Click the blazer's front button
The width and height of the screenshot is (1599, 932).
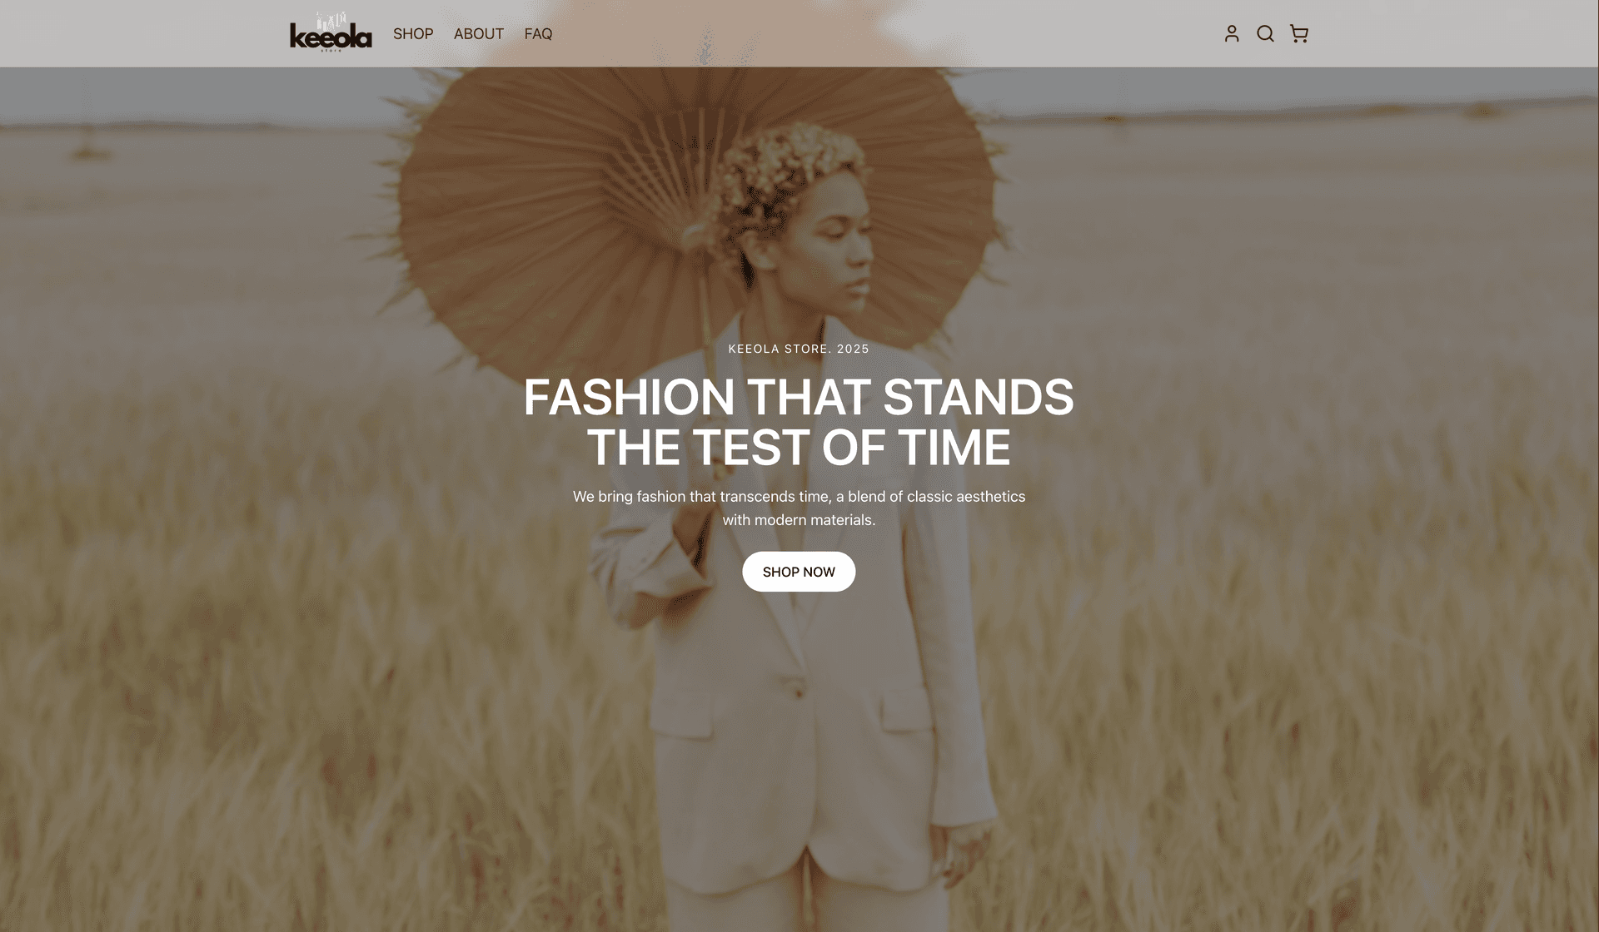click(x=797, y=690)
